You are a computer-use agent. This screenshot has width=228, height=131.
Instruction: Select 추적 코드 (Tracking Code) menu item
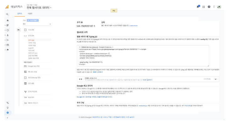tap(31, 40)
